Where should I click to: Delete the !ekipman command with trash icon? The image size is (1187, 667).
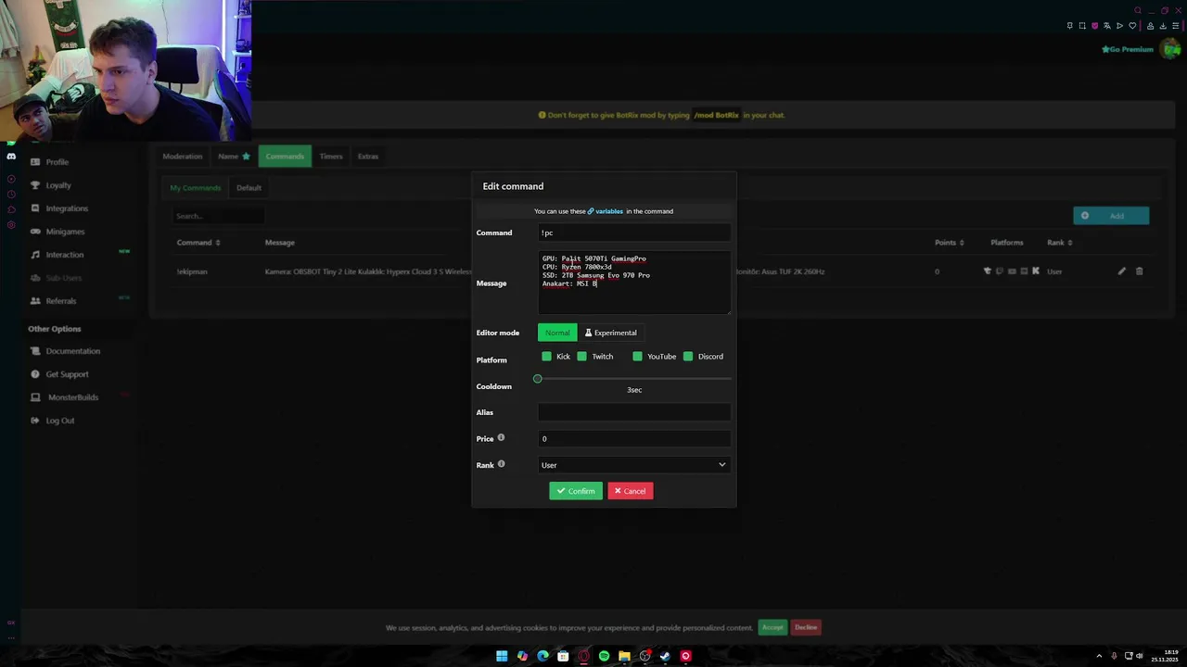click(1140, 271)
